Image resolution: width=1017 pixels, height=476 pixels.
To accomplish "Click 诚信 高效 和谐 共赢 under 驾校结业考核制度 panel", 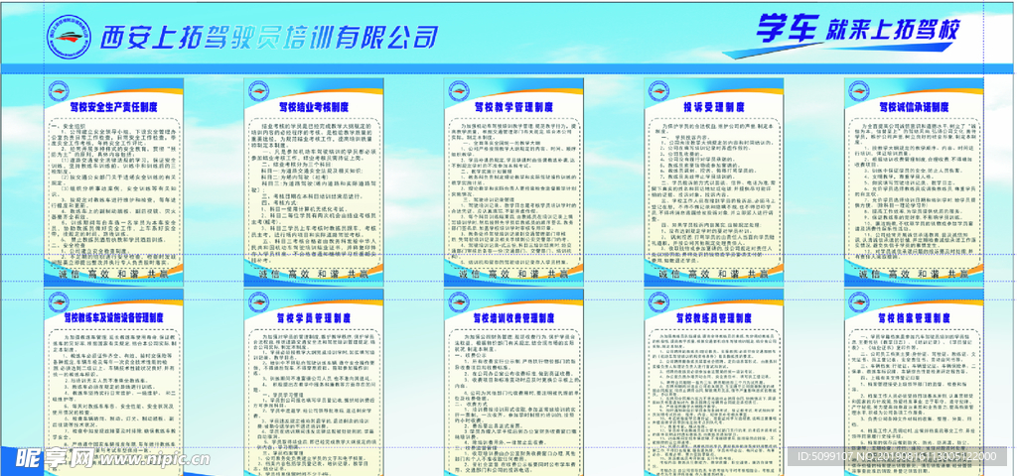I will coord(314,275).
